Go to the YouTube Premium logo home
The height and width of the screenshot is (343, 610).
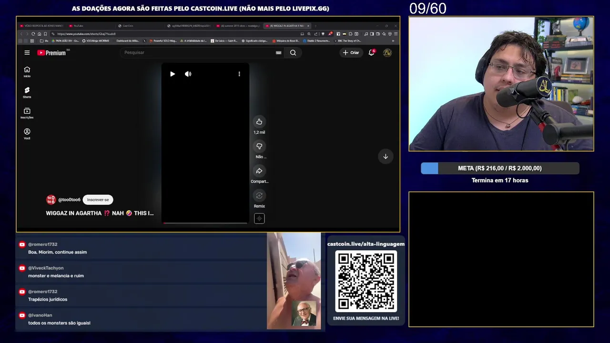[51, 52]
